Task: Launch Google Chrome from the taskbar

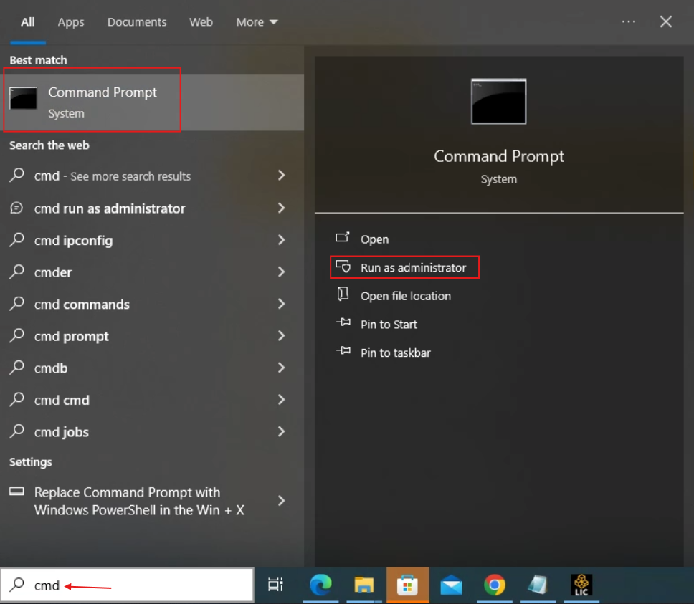Action: coord(495,585)
